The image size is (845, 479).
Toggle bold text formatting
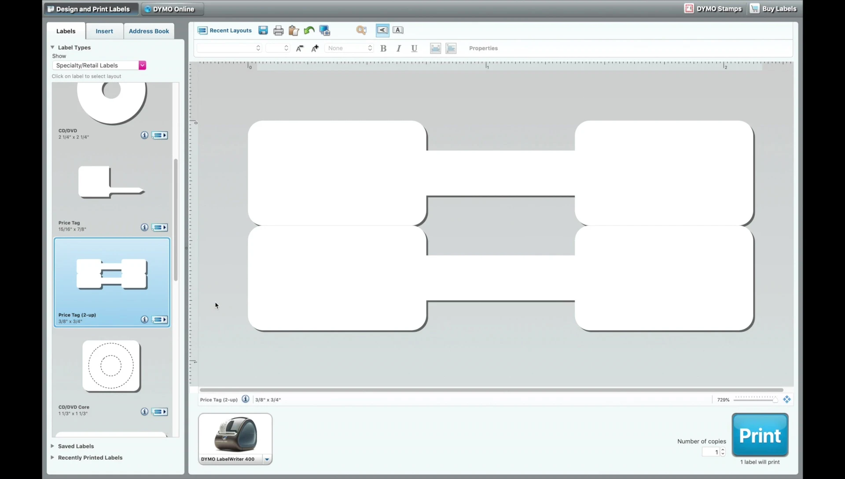click(383, 48)
